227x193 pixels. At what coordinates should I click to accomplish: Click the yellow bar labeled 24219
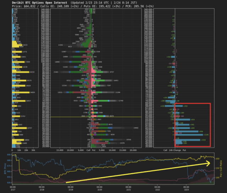tap(22, 72)
